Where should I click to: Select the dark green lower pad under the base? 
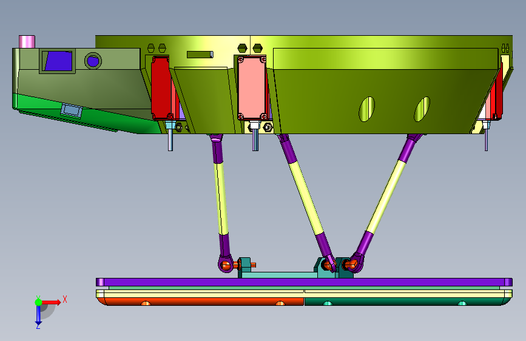click(x=406, y=302)
